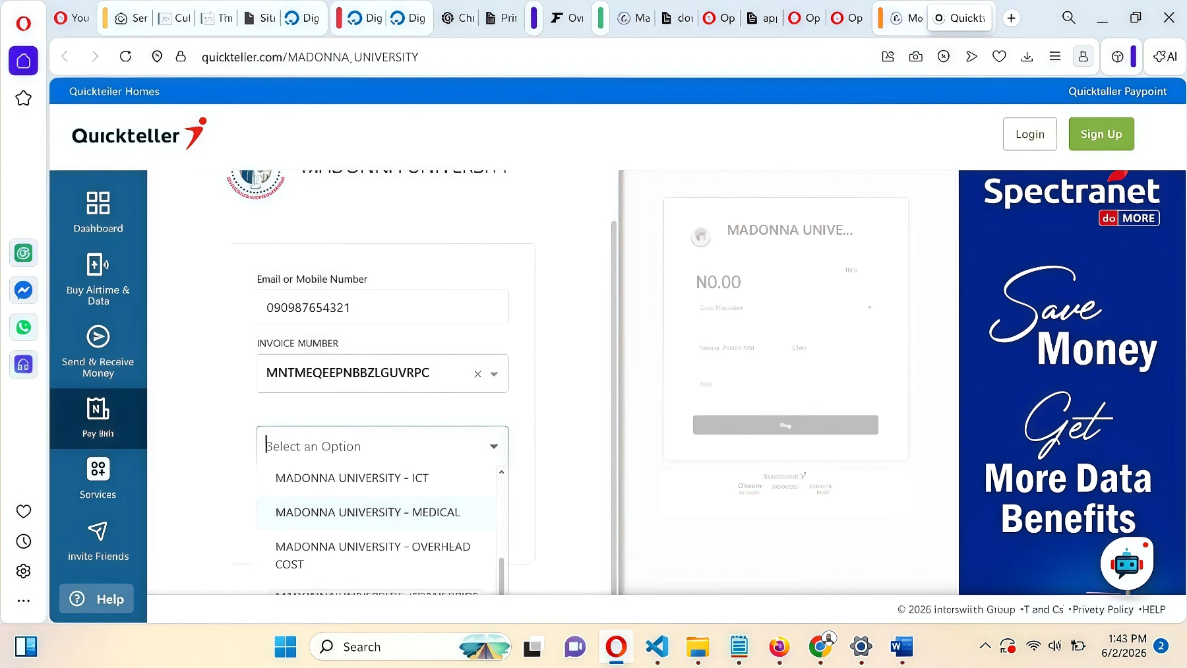Click the Sign Up button
This screenshot has height=668, width=1187.
[1101, 134]
